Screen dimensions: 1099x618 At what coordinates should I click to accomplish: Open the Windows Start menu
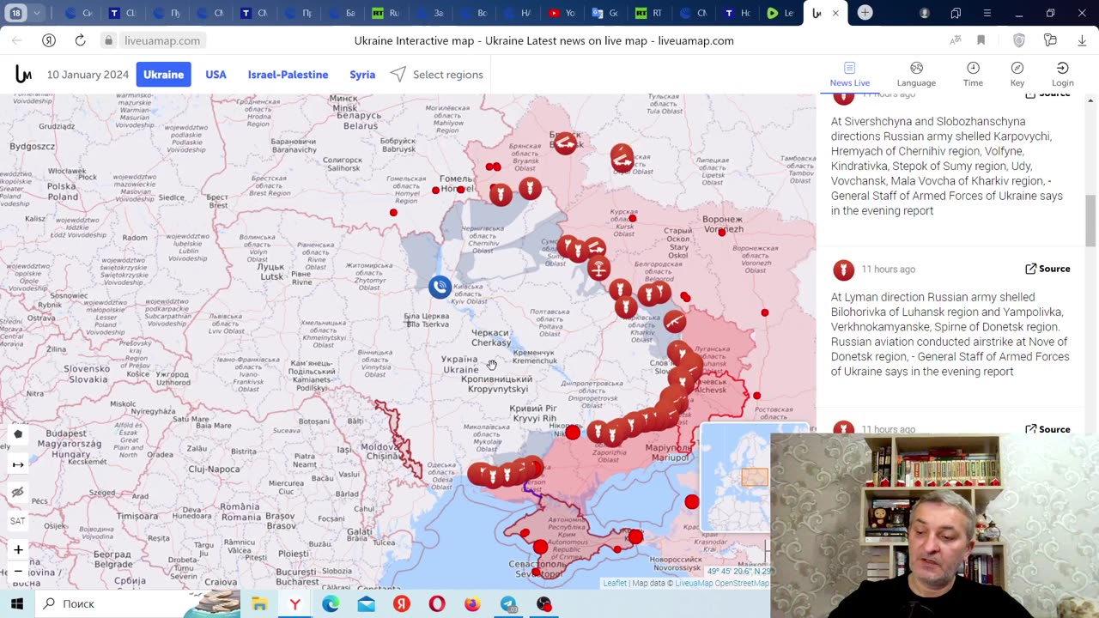17,603
